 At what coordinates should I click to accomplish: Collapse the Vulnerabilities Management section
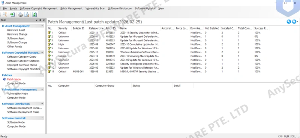pos(42,90)
